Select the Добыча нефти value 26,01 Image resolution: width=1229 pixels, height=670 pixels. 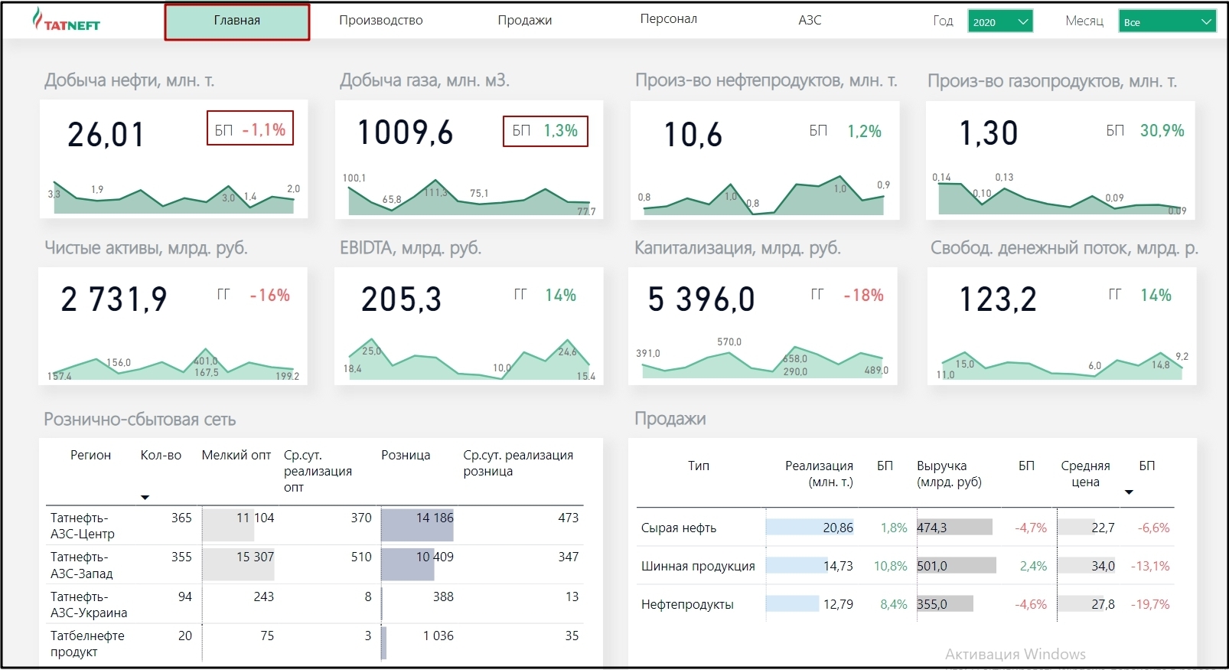pyautogui.click(x=106, y=135)
